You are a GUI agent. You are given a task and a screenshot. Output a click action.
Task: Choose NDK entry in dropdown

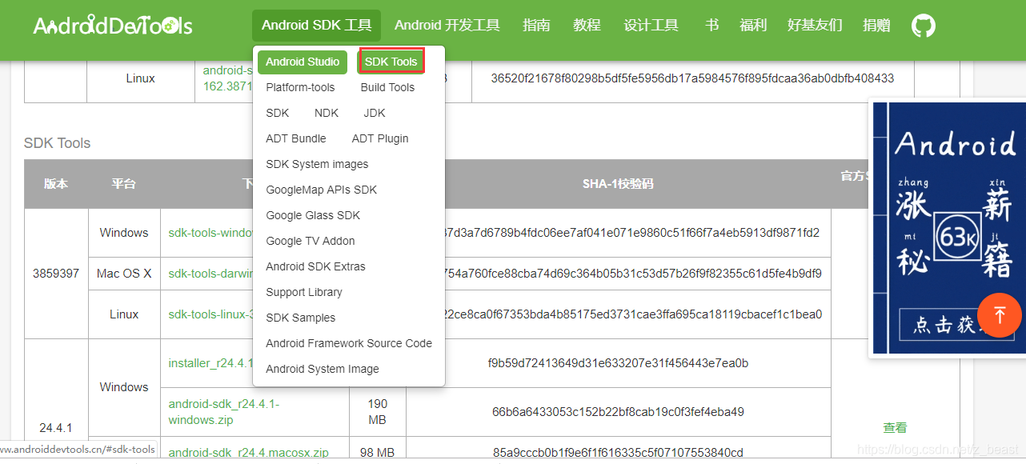[x=327, y=113]
